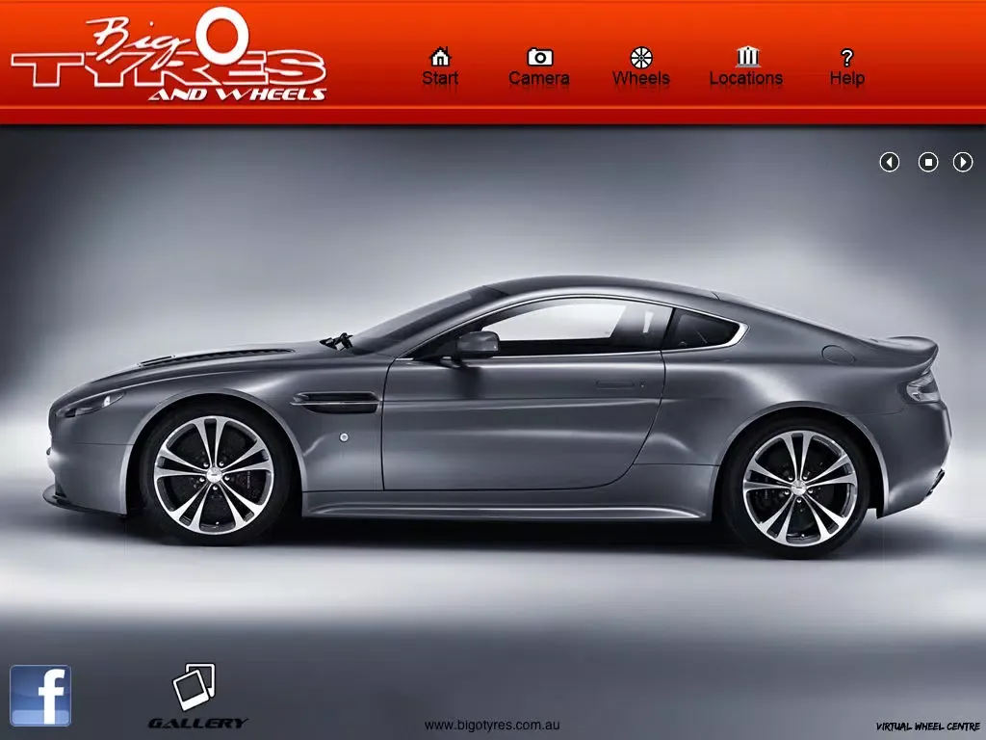The height and width of the screenshot is (740, 986).
Task: Open the Camera icon
Action: click(539, 57)
